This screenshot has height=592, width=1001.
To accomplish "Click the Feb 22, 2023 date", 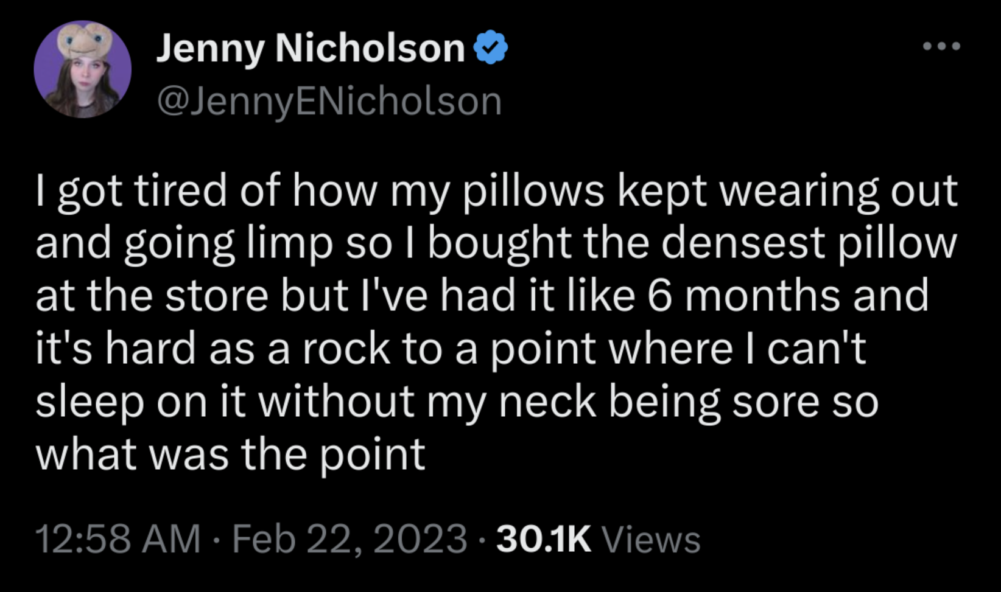I will click(349, 539).
